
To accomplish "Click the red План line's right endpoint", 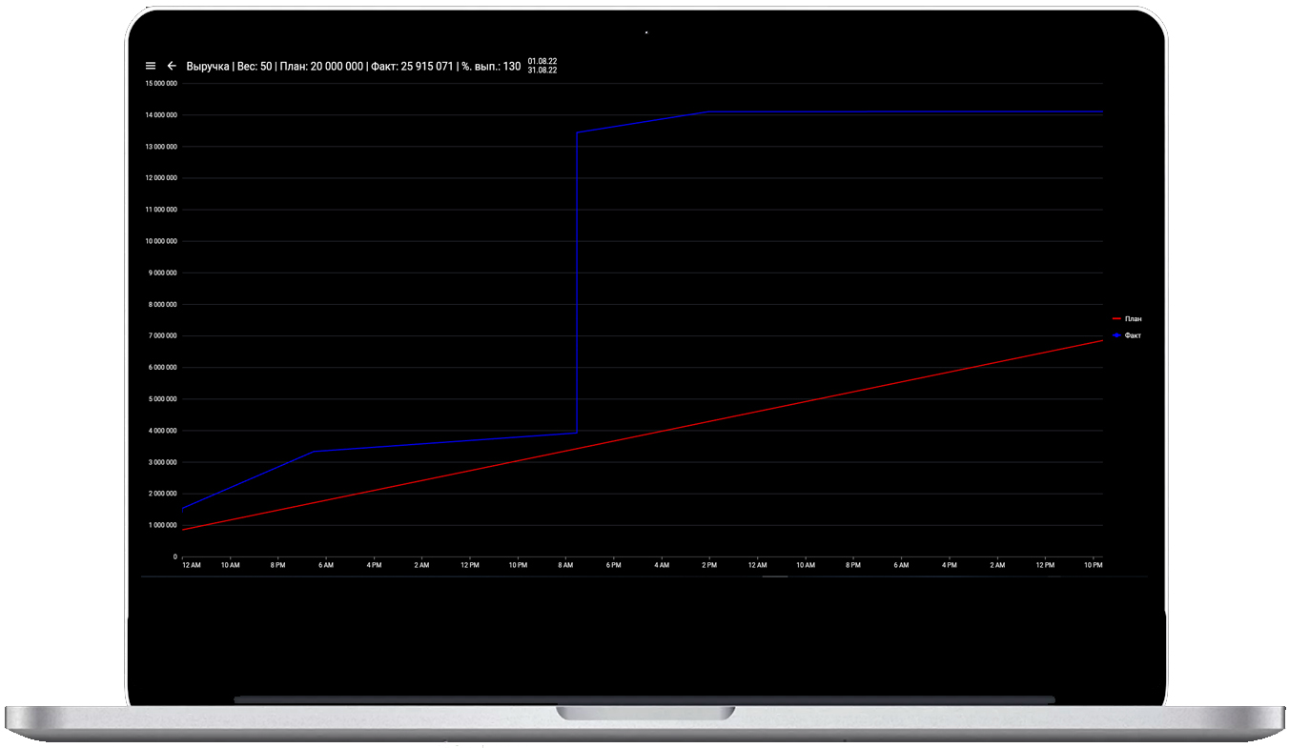I will pos(1102,340).
